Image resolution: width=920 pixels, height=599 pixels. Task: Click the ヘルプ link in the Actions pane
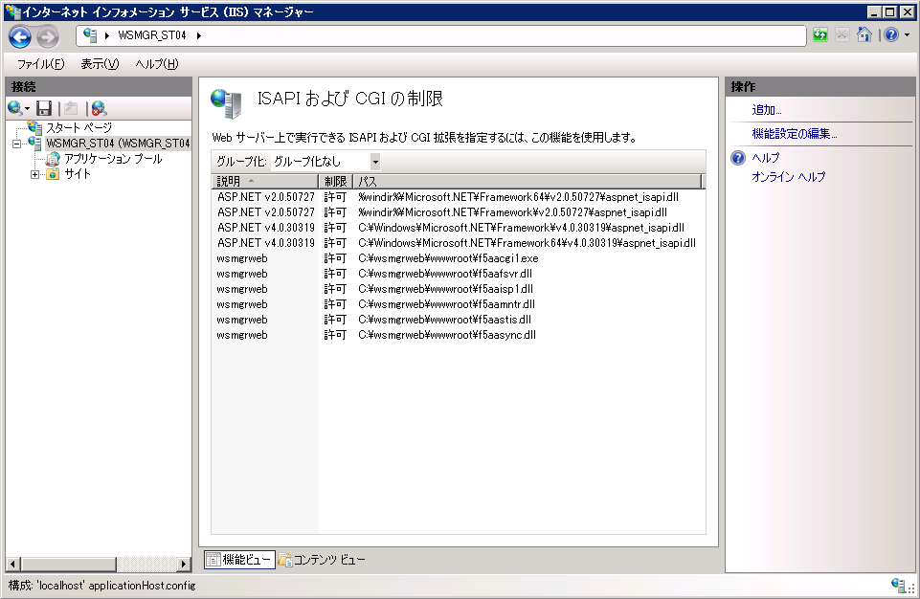pos(766,157)
